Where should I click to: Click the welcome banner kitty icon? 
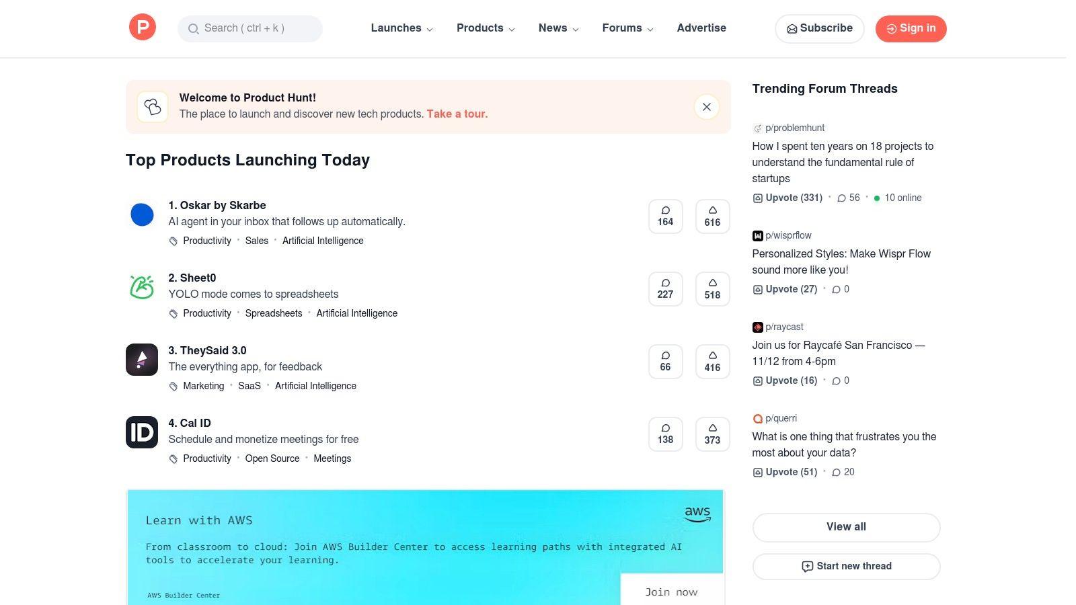(x=153, y=107)
